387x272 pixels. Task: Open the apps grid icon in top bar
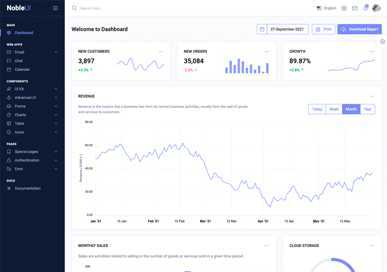coord(344,8)
